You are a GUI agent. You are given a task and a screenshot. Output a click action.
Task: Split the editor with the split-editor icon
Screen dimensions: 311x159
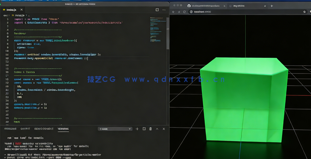pyautogui.click(x=157, y=10)
